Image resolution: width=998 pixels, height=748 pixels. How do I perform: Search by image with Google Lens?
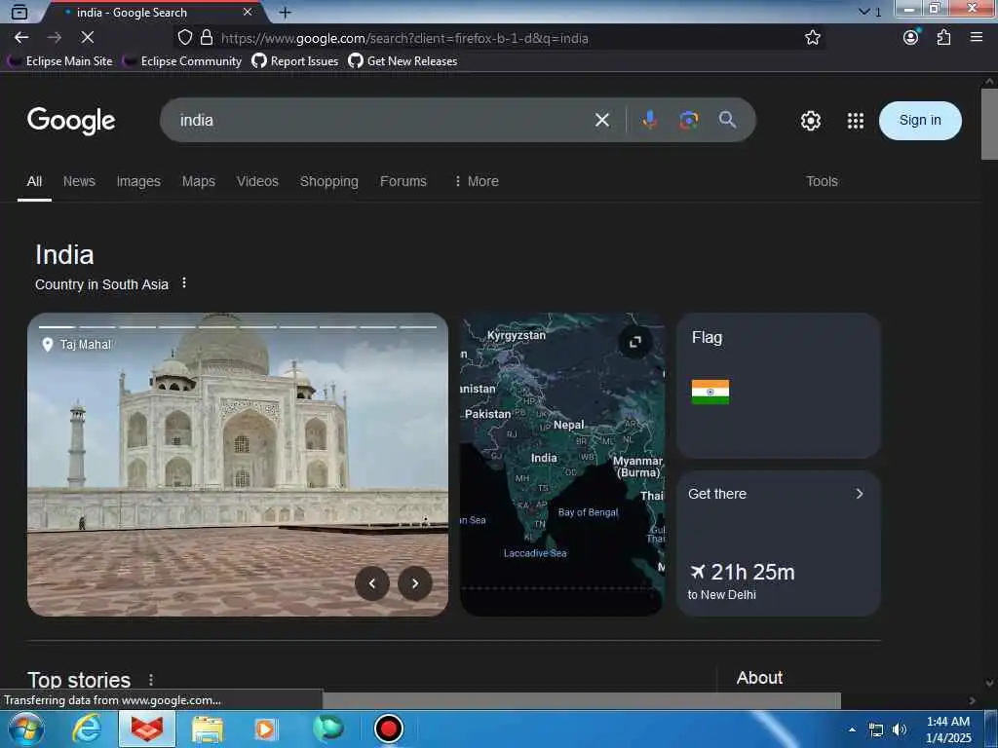[688, 120]
